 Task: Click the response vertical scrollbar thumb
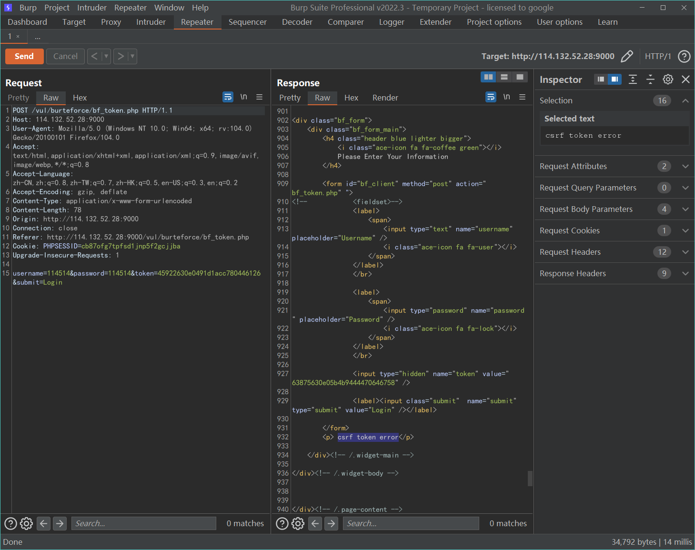530,479
